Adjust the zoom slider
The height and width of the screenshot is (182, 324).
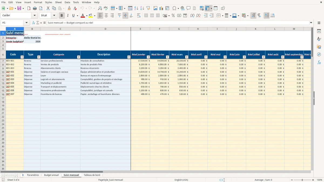302,180
